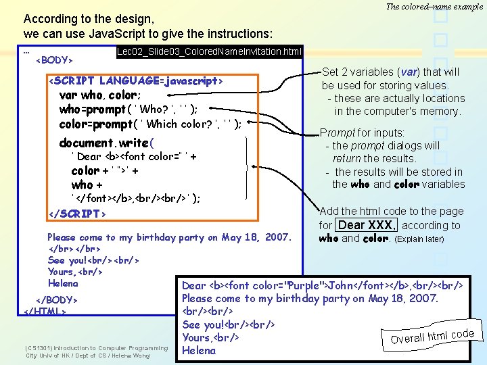Select the 'Dear <b><font color="' + line in the script
This screenshot has height=365, width=487.
click(x=134, y=156)
